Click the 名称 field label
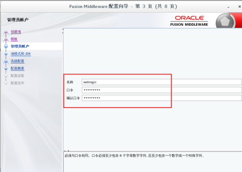This screenshot has height=172, width=242. click(x=70, y=82)
